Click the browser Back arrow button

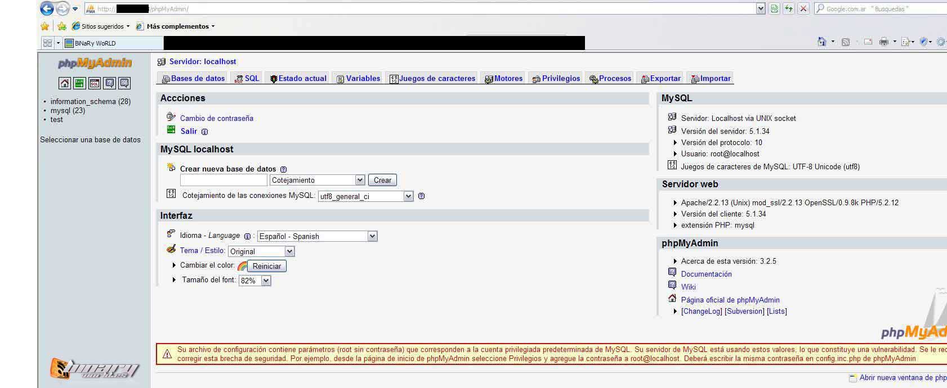point(47,8)
